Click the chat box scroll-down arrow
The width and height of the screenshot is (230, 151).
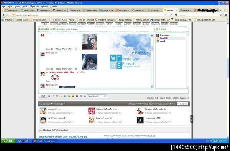pos(152,86)
